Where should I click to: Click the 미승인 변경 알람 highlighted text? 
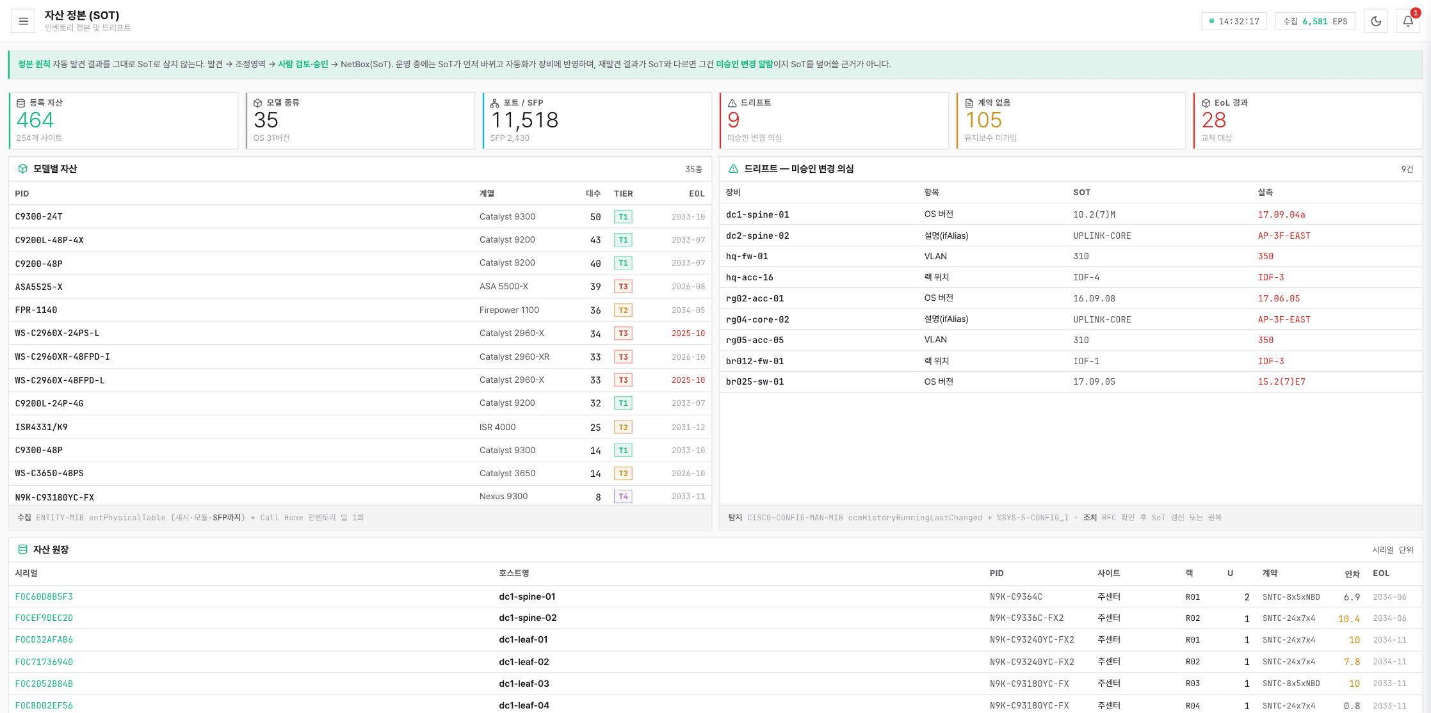[744, 64]
